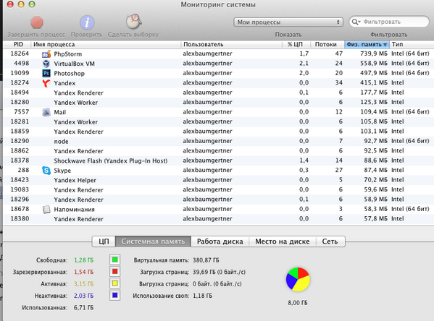Select the Yandex Helper process row
Screen dimensions: 434x321
click(x=218, y=180)
